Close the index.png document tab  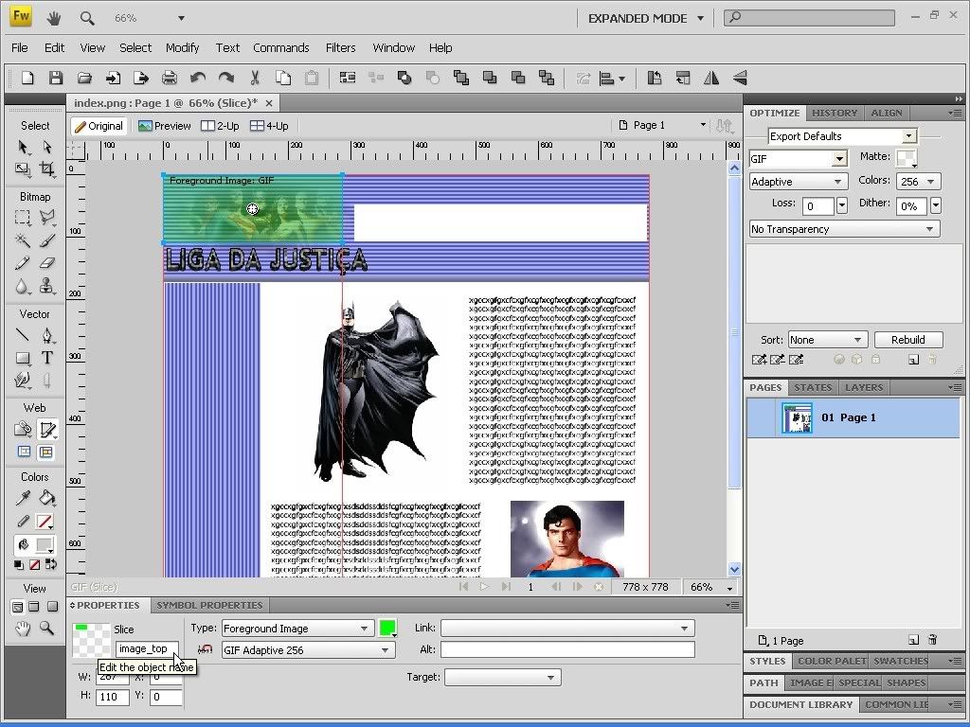[268, 103]
